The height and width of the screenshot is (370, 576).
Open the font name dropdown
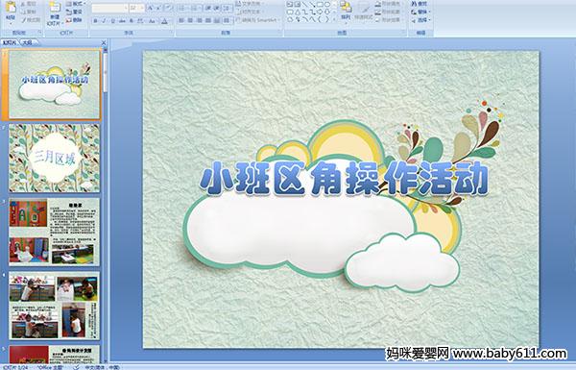tap(126, 8)
